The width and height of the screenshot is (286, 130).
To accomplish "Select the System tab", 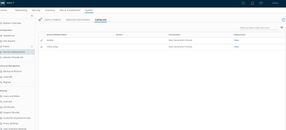I will 89,10.
